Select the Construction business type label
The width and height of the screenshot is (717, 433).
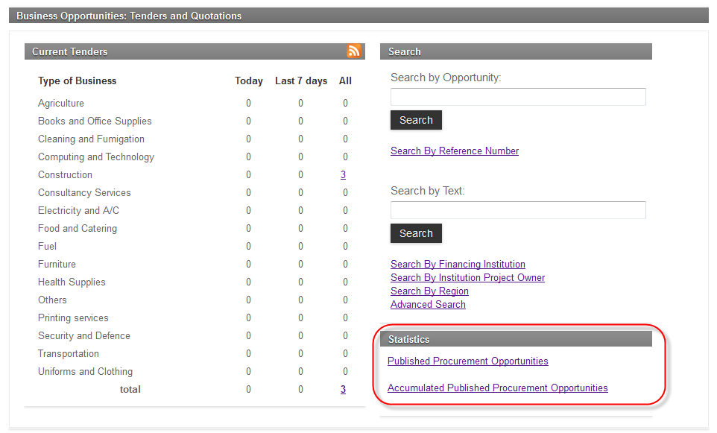point(66,174)
